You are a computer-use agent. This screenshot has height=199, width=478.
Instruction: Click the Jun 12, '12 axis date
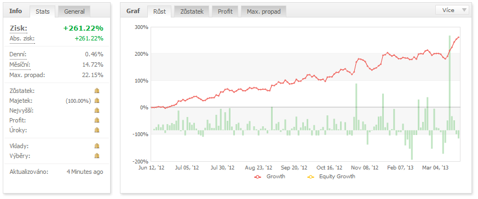151,168
